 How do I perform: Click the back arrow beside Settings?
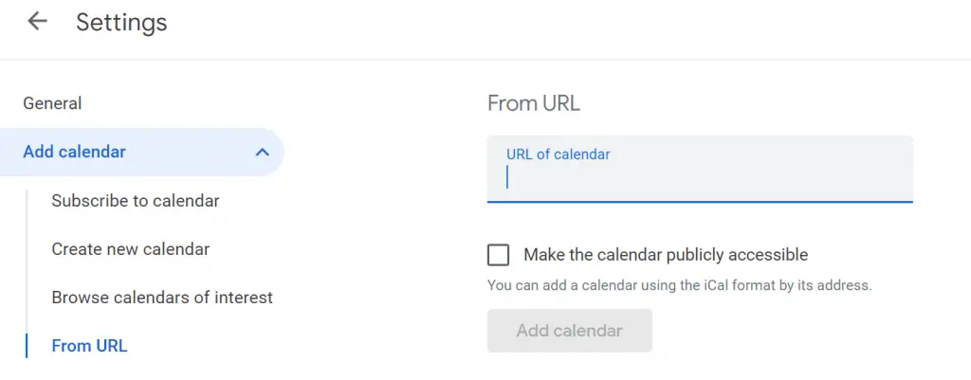click(x=37, y=22)
